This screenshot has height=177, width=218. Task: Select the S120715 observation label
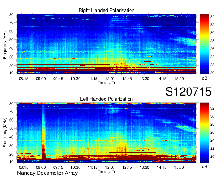click(x=189, y=92)
